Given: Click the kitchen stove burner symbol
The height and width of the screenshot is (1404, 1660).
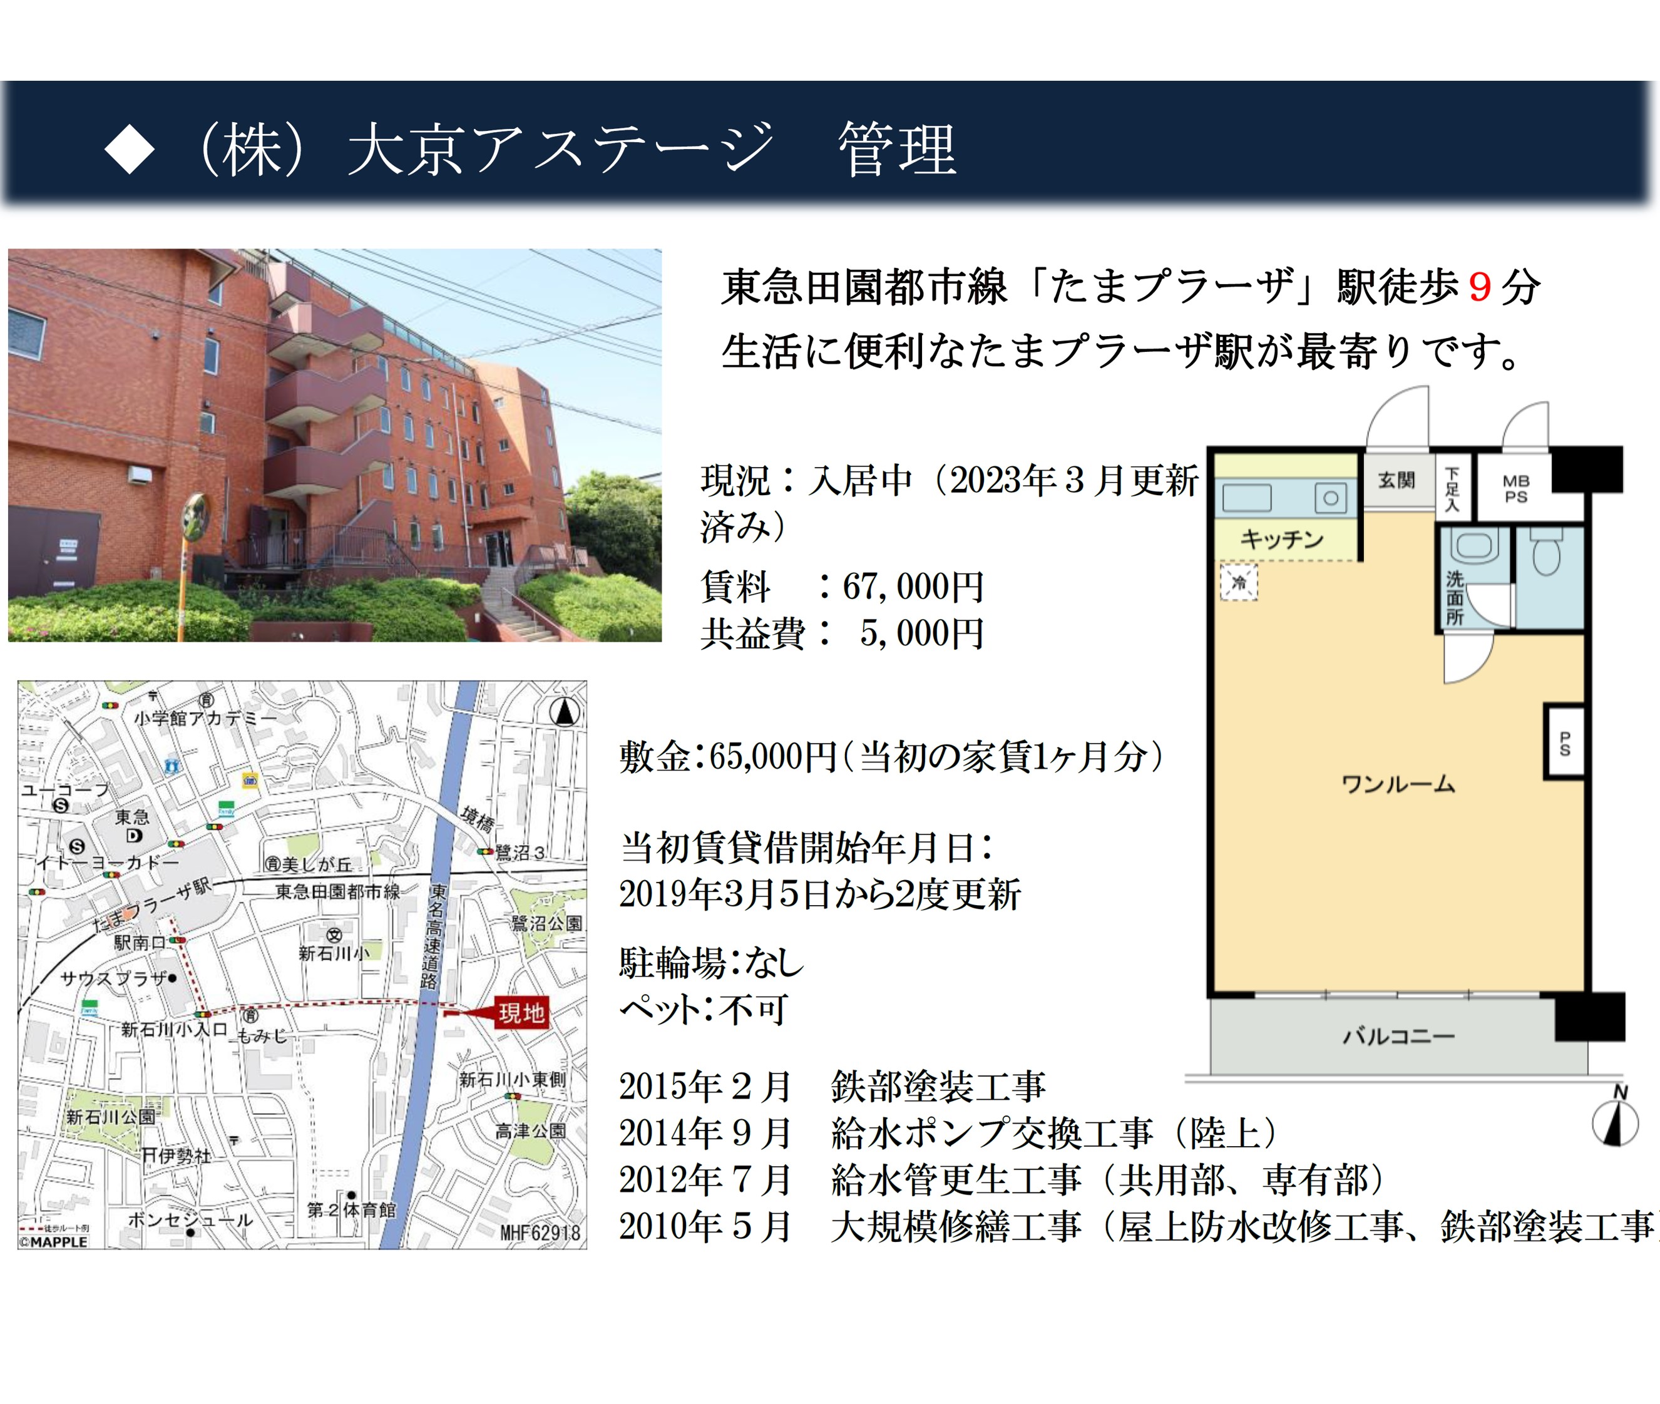Looking at the screenshot, I should (1331, 499).
